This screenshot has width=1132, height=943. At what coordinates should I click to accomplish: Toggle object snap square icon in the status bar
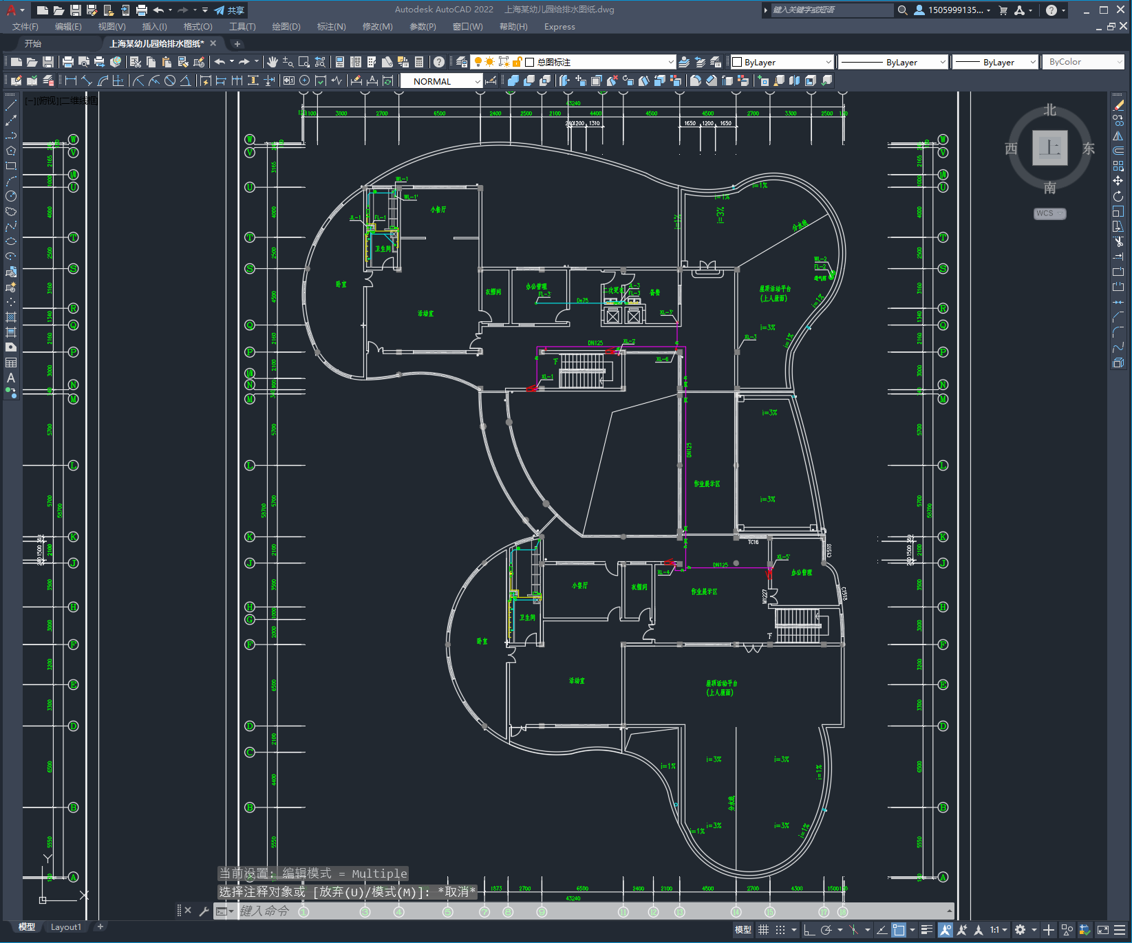pos(899,930)
